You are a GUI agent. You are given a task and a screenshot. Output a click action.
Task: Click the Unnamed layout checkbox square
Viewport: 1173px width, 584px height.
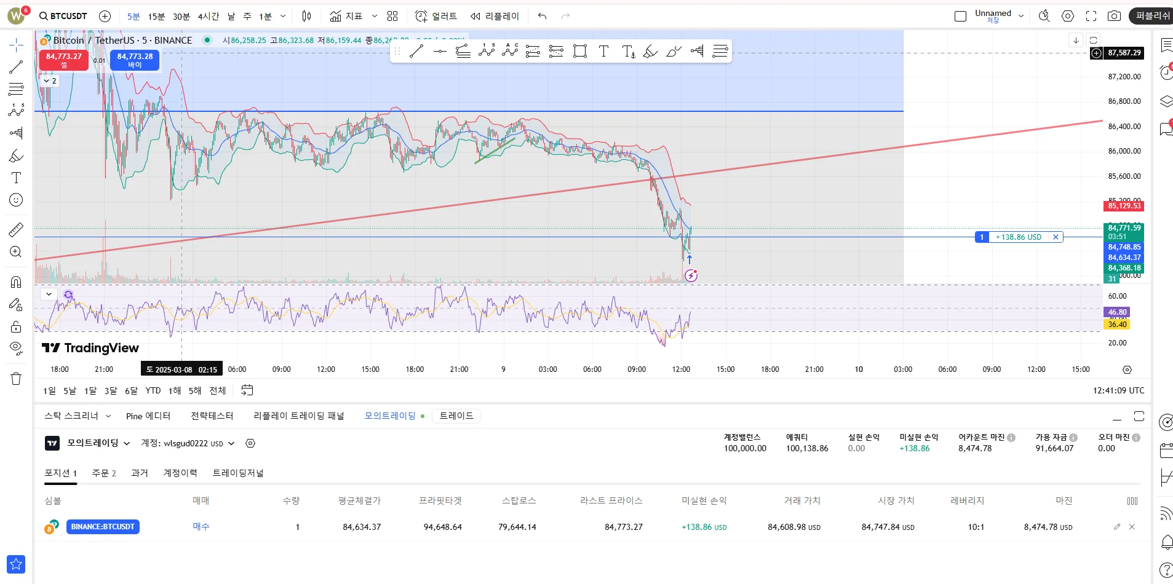point(960,16)
